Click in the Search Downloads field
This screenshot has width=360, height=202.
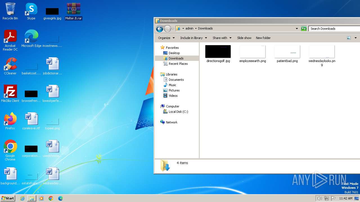334,29
